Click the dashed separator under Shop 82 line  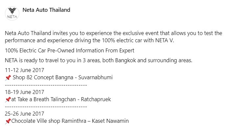pos(46,85)
